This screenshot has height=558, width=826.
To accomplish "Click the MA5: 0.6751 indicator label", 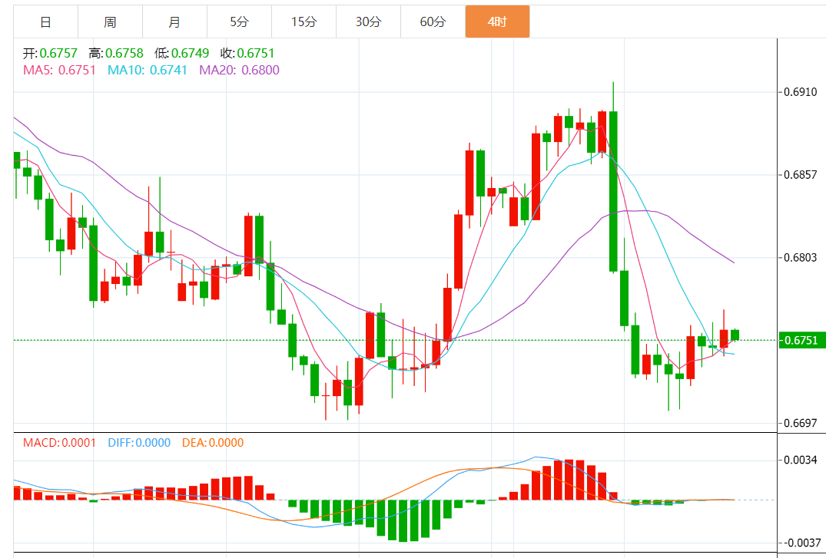I will 59,70.
